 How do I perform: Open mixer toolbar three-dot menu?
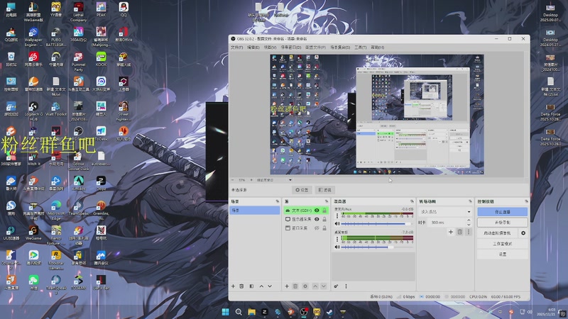(346, 286)
